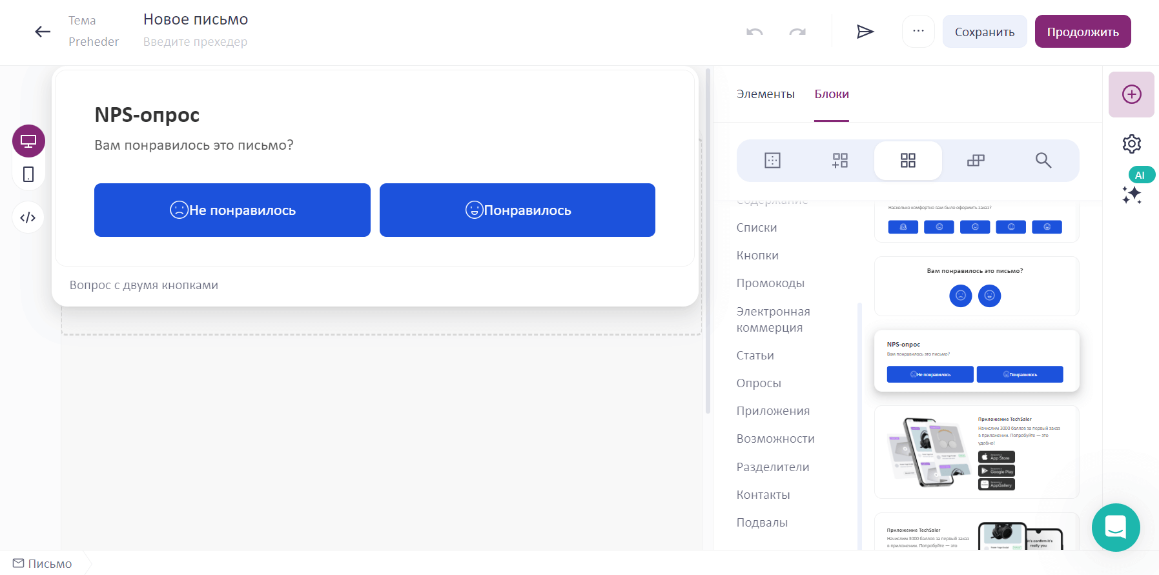Click the Сохранить button
The image size is (1159, 575).
[985, 32]
